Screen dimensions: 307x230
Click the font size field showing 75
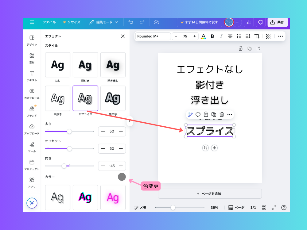click(185, 36)
